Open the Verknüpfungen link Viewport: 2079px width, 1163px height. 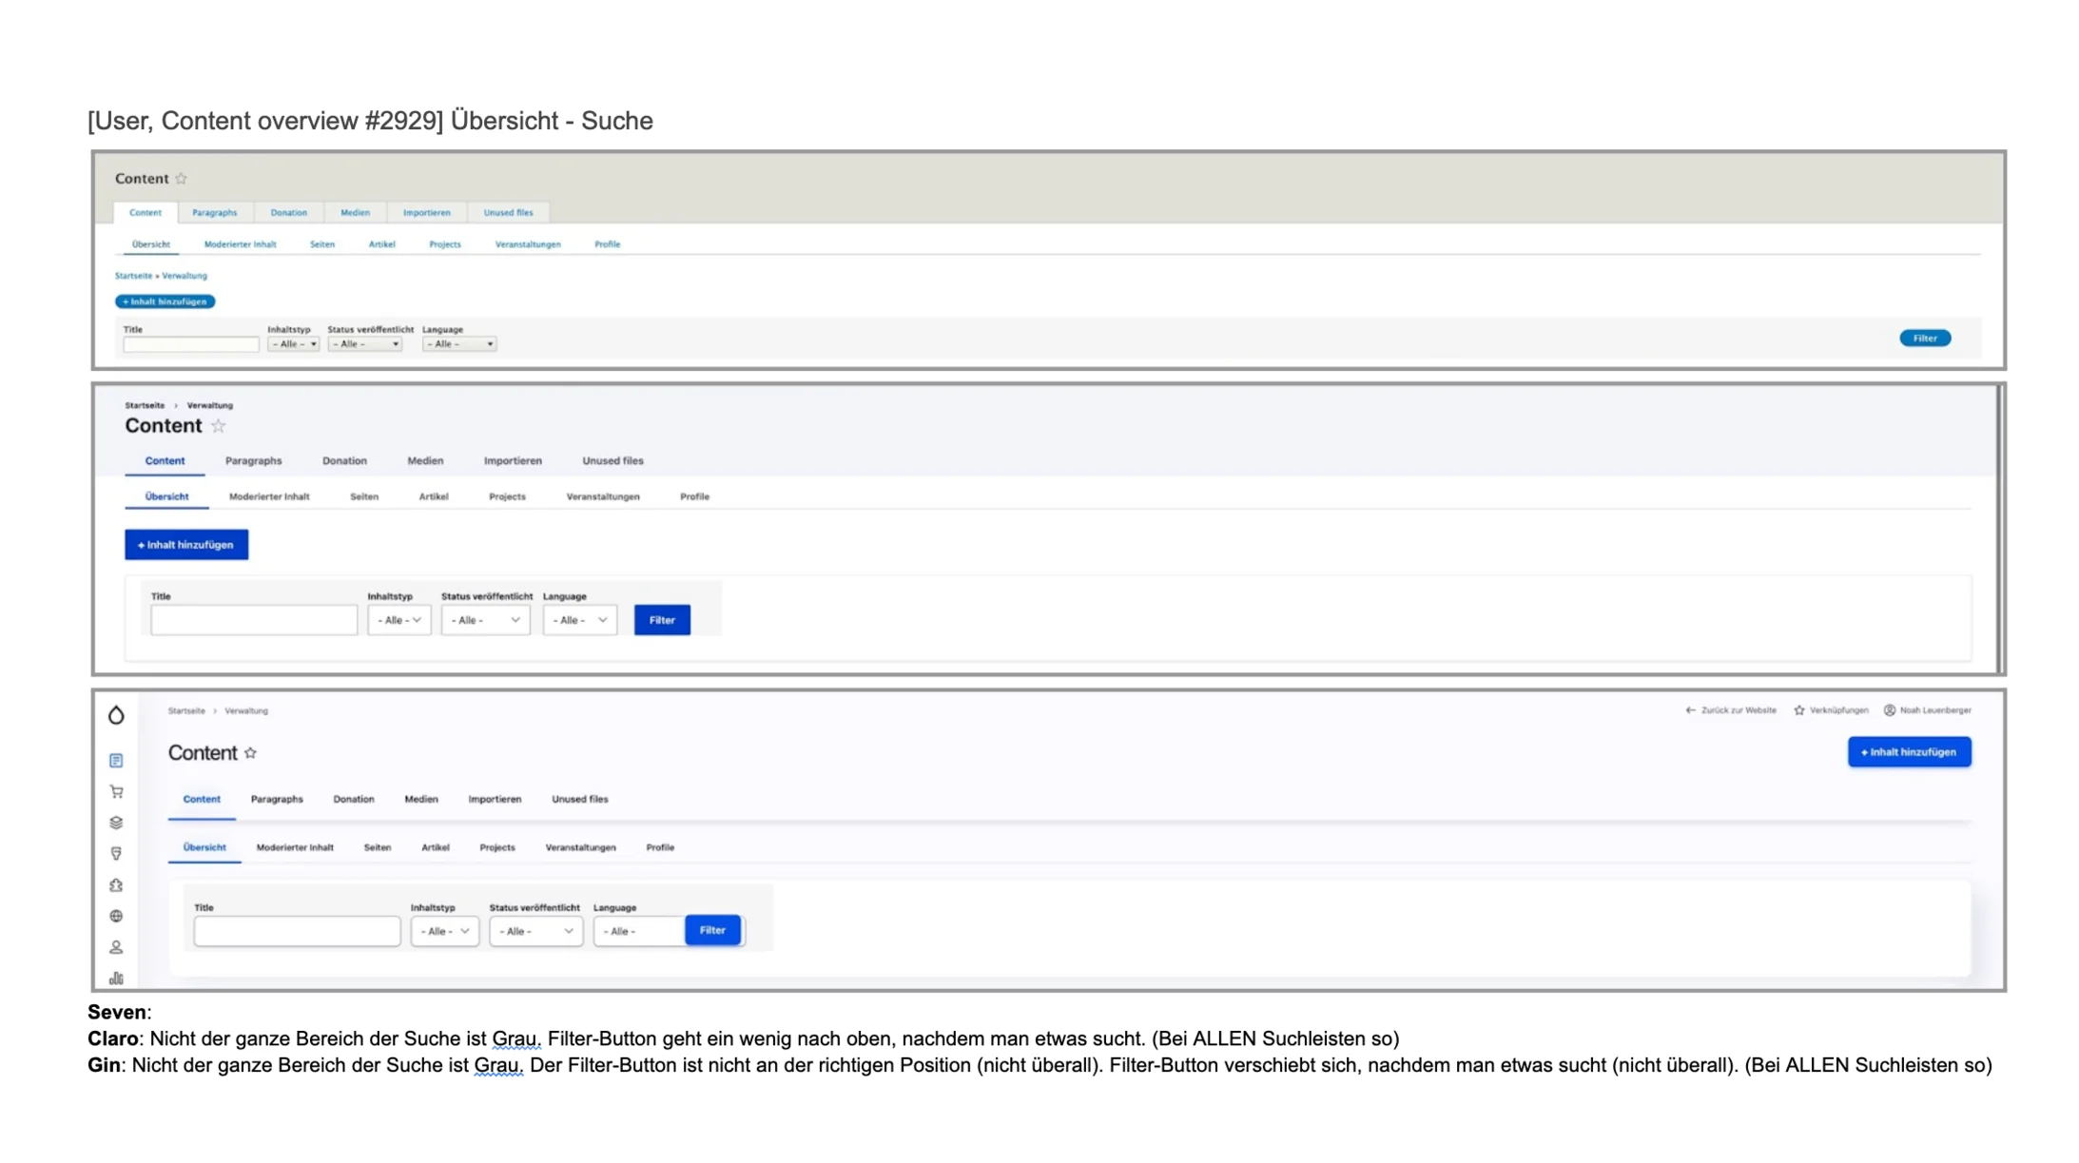1838,710
